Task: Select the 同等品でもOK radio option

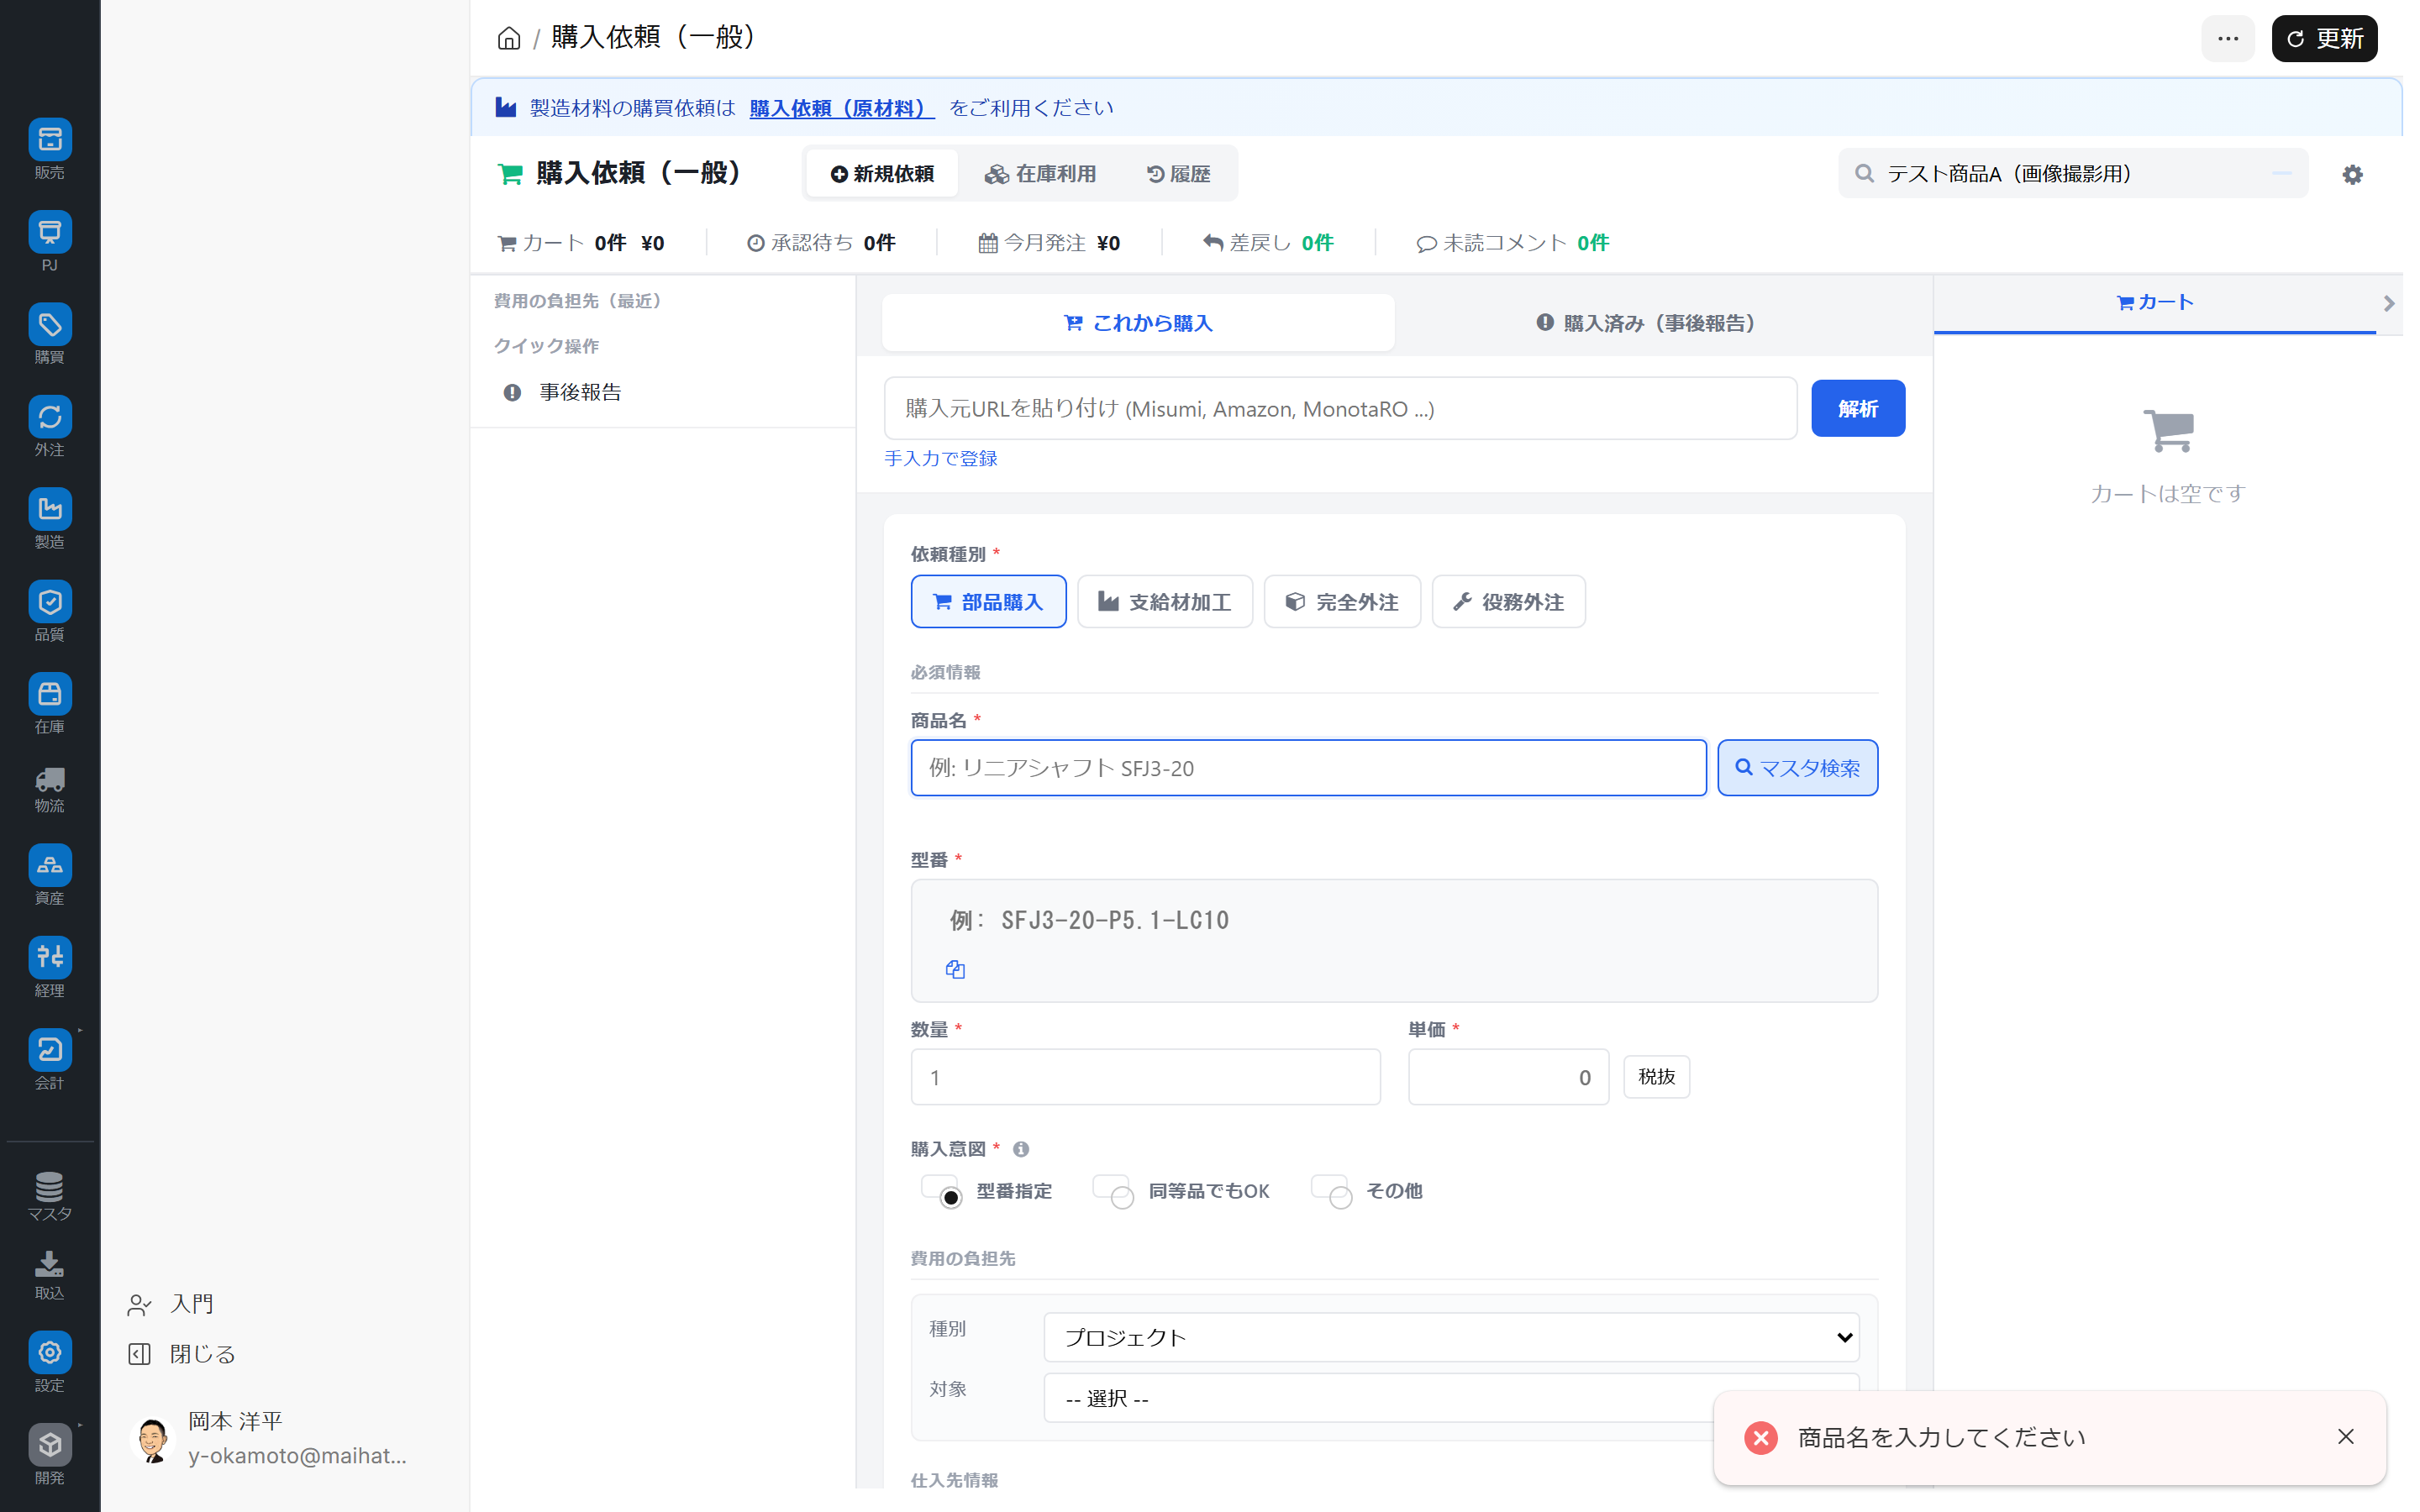Action: click(x=1122, y=1197)
